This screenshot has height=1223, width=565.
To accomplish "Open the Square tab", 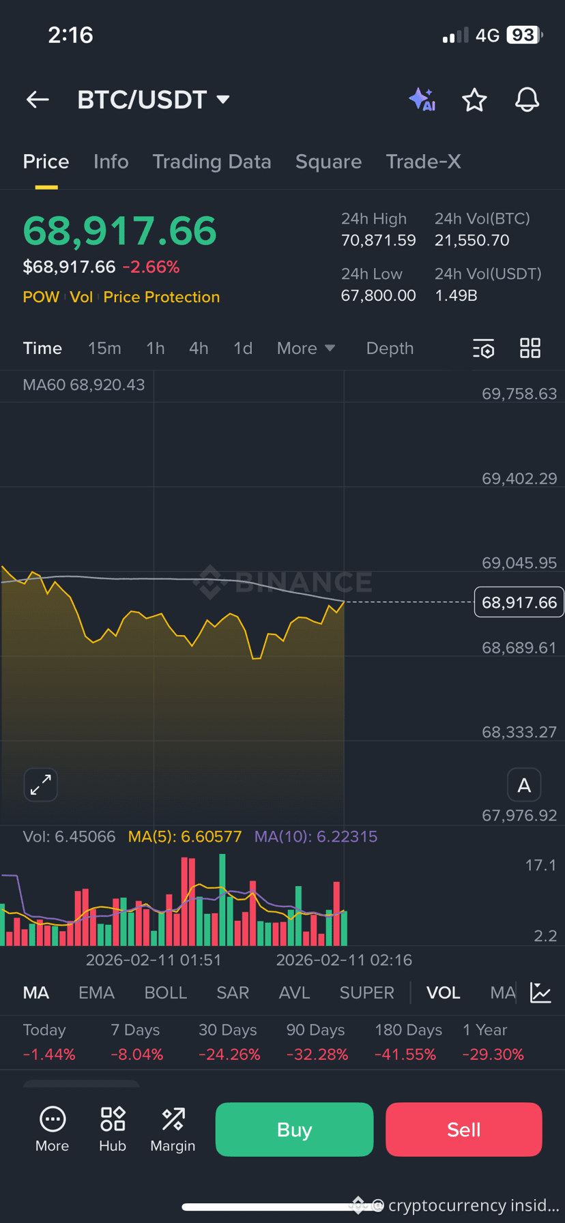I will click(x=328, y=162).
